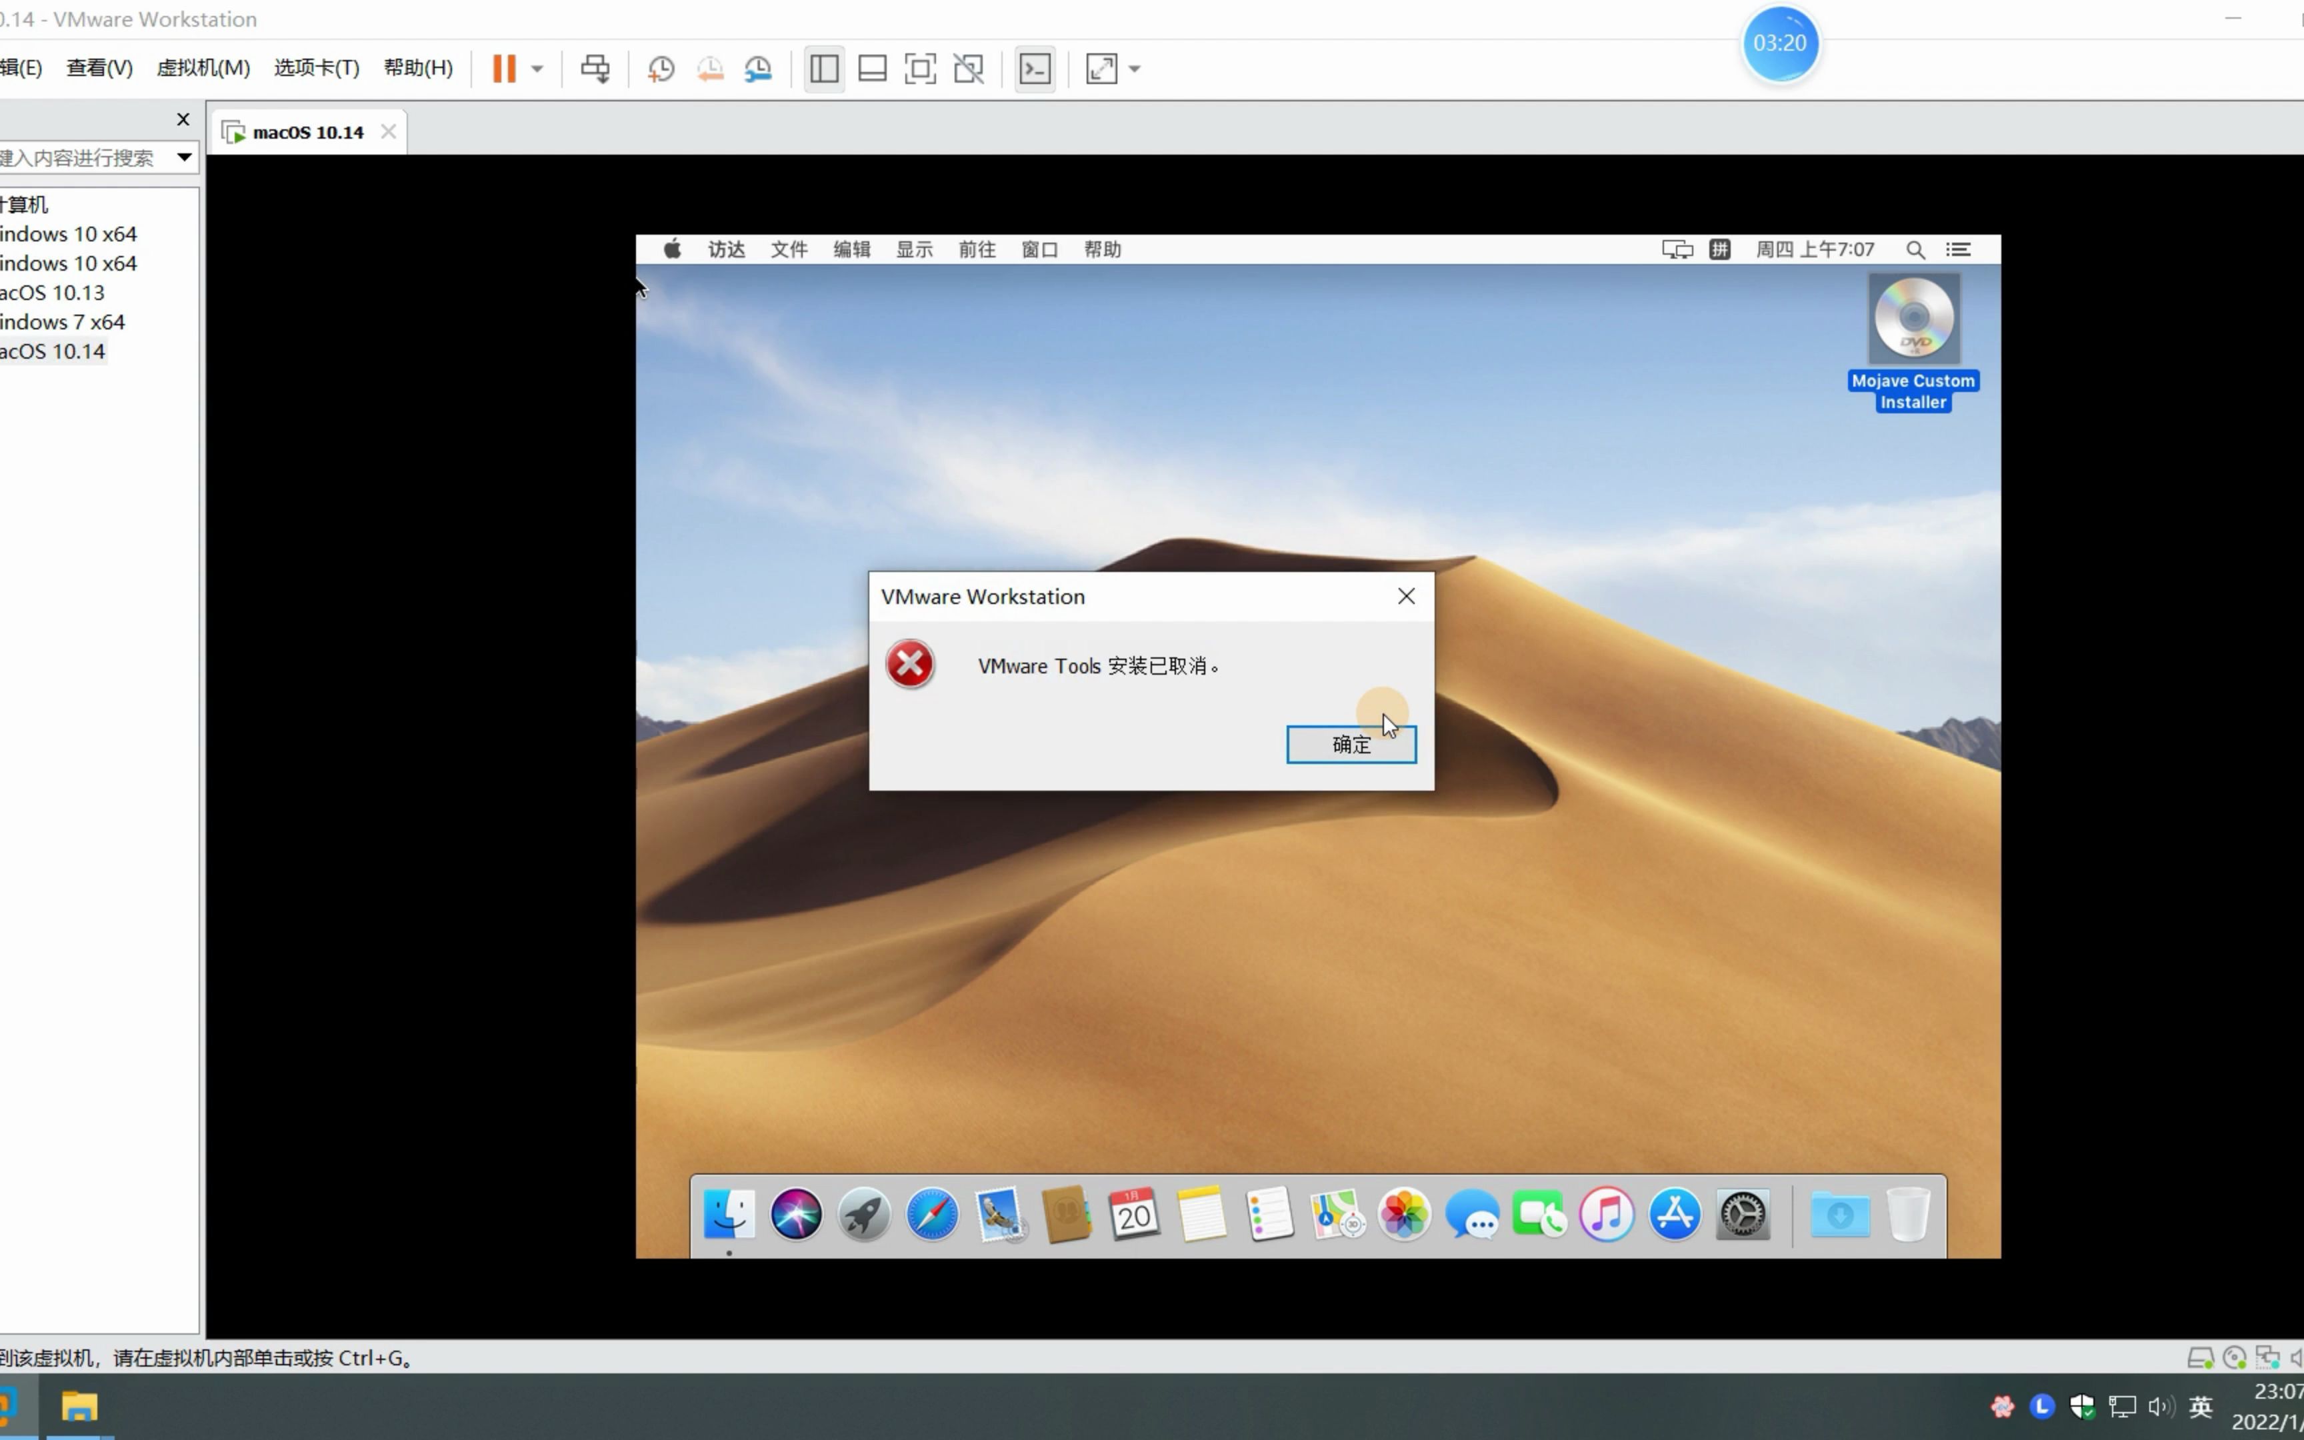Image resolution: width=2304 pixels, height=1440 pixels.
Task: Open Finder from the Dock
Action: (x=729, y=1214)
